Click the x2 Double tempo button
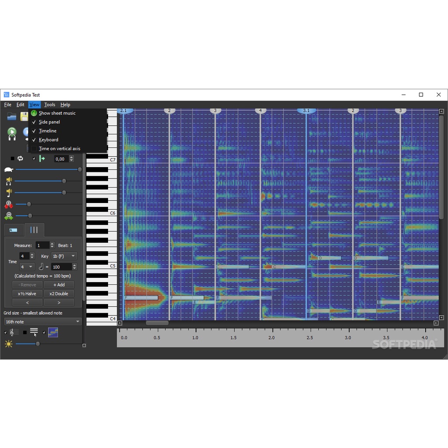Image resolution: width=448 pixels, height=448 pixels. (x=59, y=294)
